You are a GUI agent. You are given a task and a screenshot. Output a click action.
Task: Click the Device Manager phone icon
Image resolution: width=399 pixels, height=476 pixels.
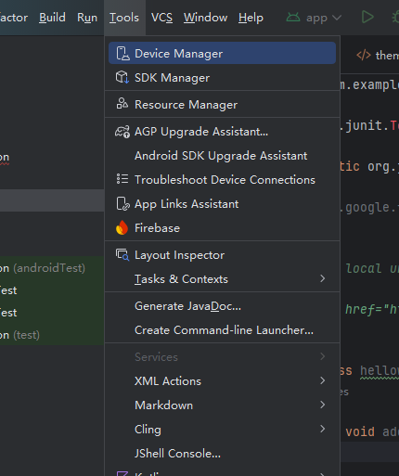[x=122, y=54]
